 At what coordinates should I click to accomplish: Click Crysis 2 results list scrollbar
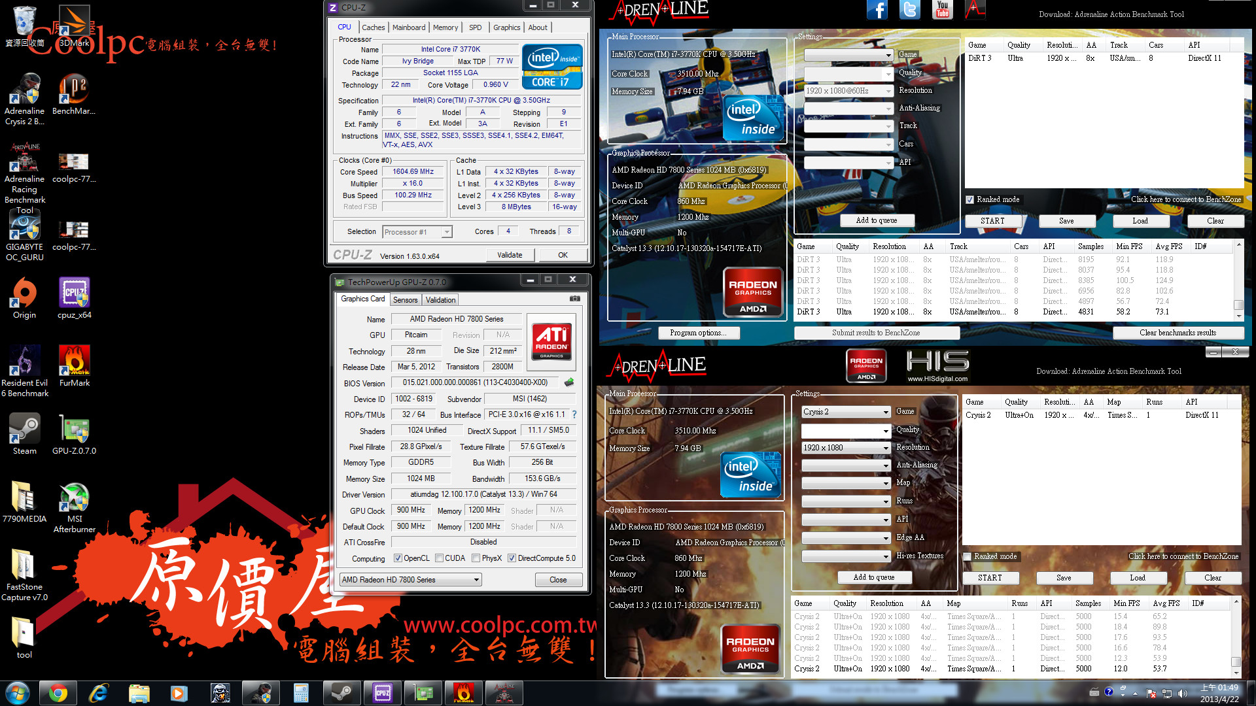(1236, 637)
